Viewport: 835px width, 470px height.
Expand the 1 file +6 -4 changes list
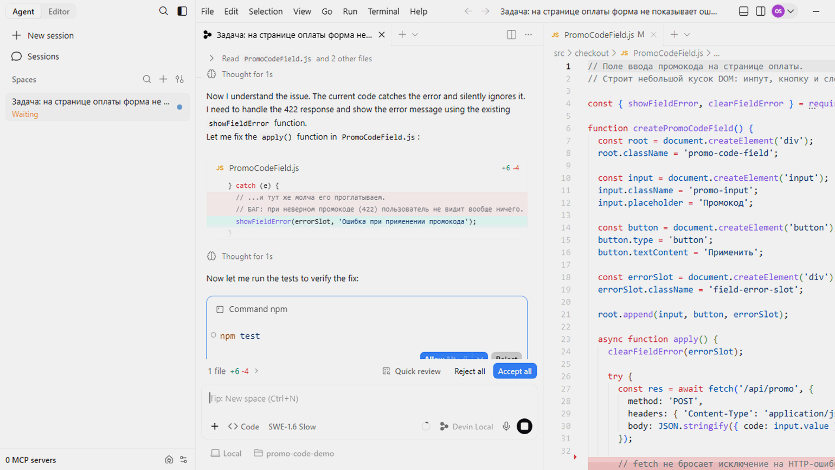click(233, 371)
